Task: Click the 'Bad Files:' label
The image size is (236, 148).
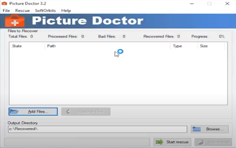Action: (107, 36)
